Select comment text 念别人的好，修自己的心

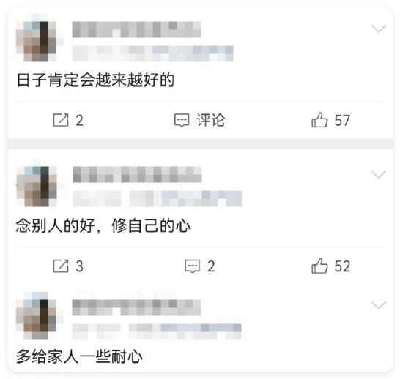[x=103, y=226]
